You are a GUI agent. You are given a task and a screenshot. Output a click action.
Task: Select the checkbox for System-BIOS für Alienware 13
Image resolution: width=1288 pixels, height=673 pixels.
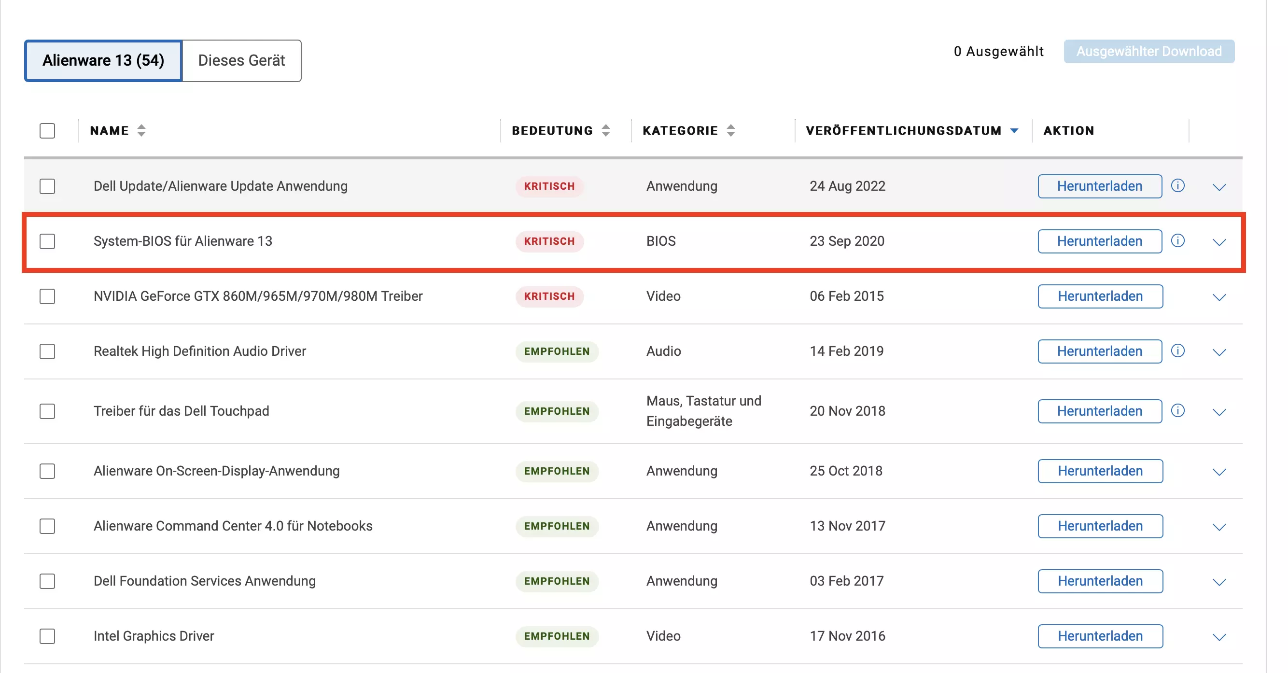click(47, 241)
